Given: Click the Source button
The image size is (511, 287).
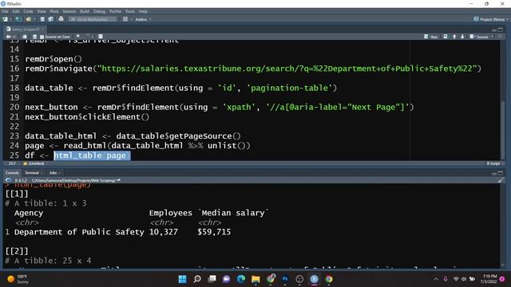Looking at the screenshot, I should point(479,37).
